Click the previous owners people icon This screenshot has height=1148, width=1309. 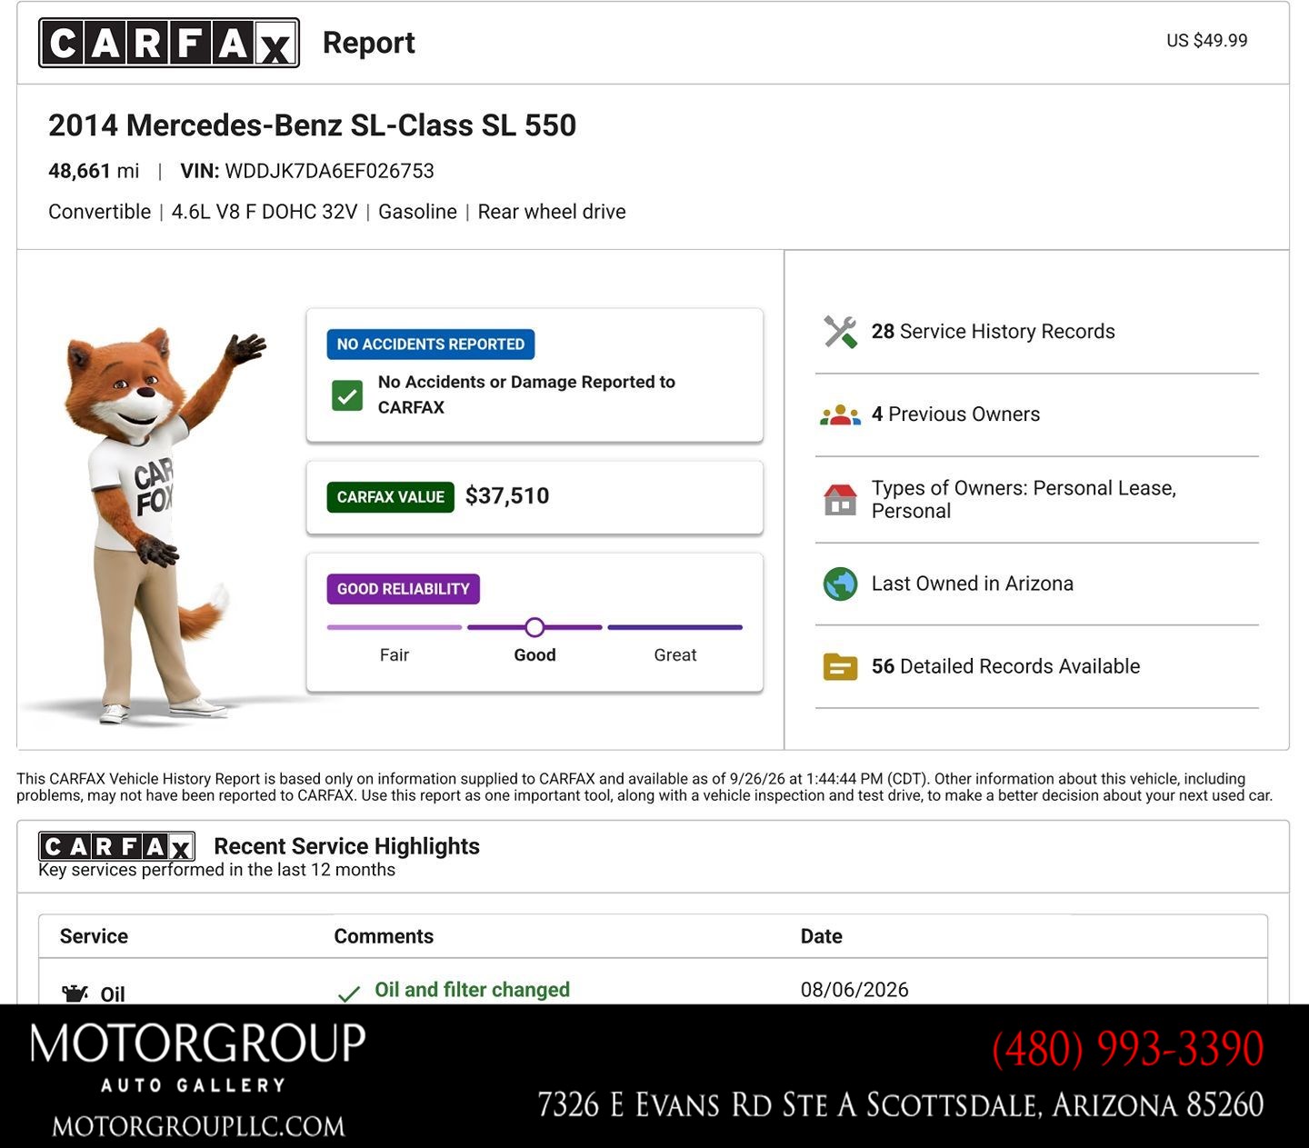[841, 414]
